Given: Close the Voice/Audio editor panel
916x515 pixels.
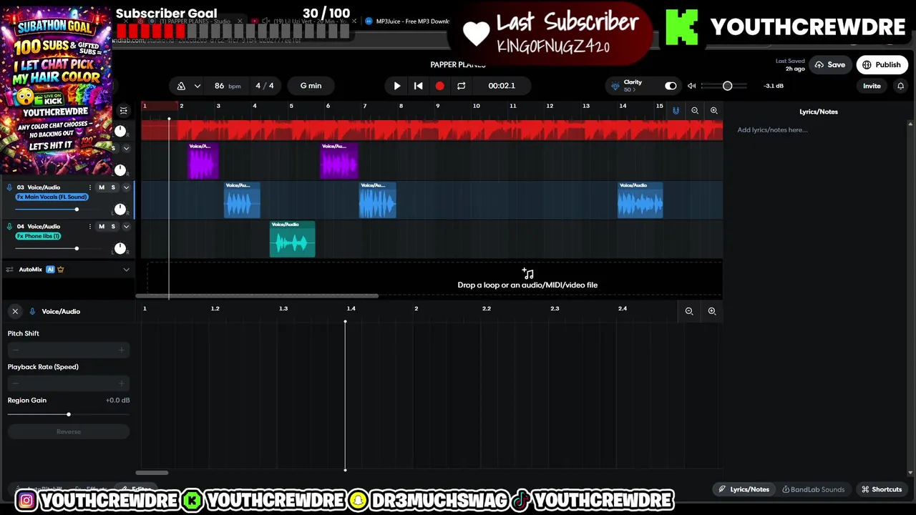Looking at the screenshot, I should [x=15, y=312].
